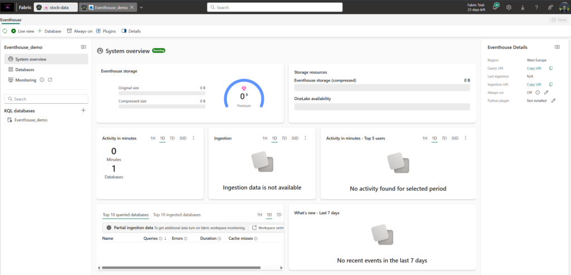Open the settings gear in the top bar
Image resolution: width=571 pixels, height=275 pixels.
click(x=509, y=7)
